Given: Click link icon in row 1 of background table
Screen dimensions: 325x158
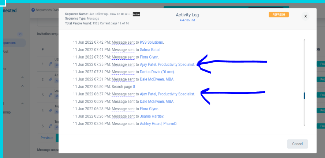Looking at the screenshot, I should 50,64.
